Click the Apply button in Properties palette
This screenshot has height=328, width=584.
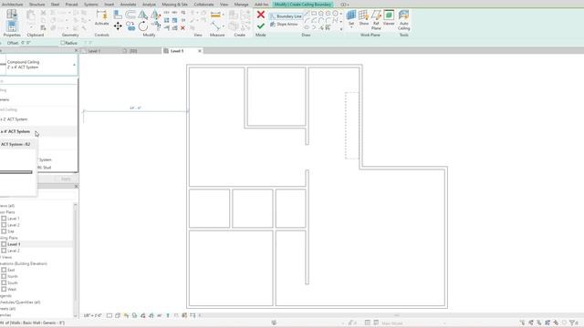coord(66,179)
